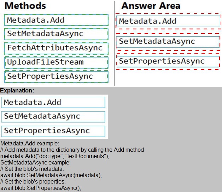Select SetPropertiesAsync in the Methods list
The height and width of the screenshot is (192, 222).
click(56, 76)
